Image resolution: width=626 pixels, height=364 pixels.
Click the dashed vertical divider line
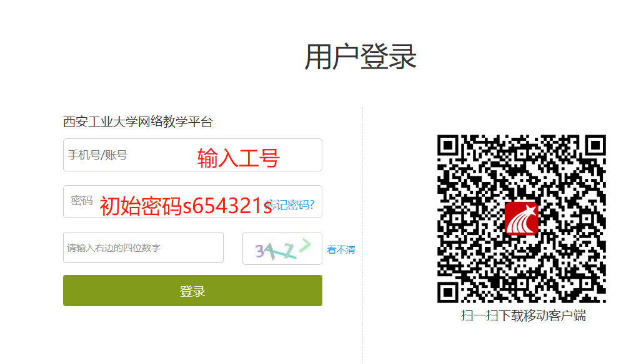coord(362,235)
